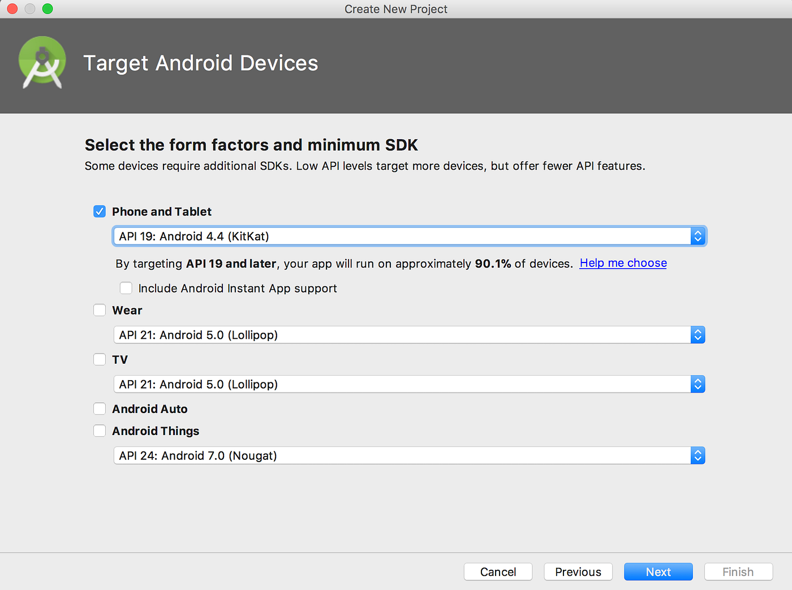Open the Help me choose link
This screenshot has width=792, height=590.
(622, 263)
